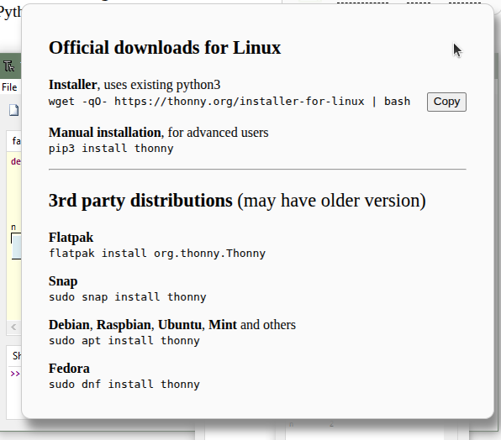The image size is (501, 440).
Task: Click the 'Official downloads for Linux' heading
Action: 165,48
